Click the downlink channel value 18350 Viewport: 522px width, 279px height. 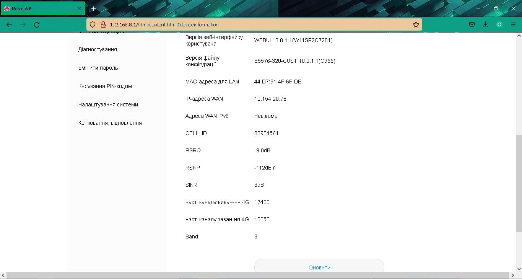tap(262, 219)
